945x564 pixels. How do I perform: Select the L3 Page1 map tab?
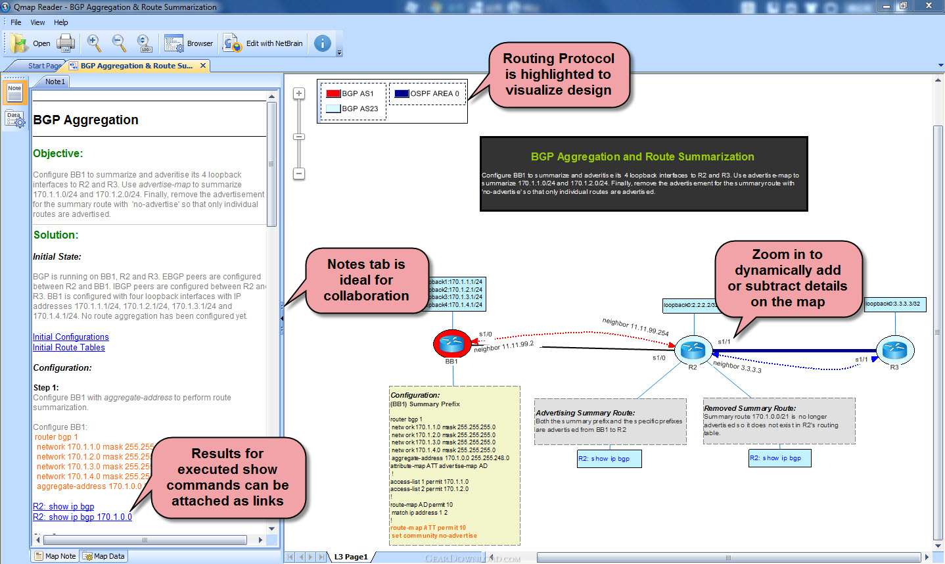351,557
